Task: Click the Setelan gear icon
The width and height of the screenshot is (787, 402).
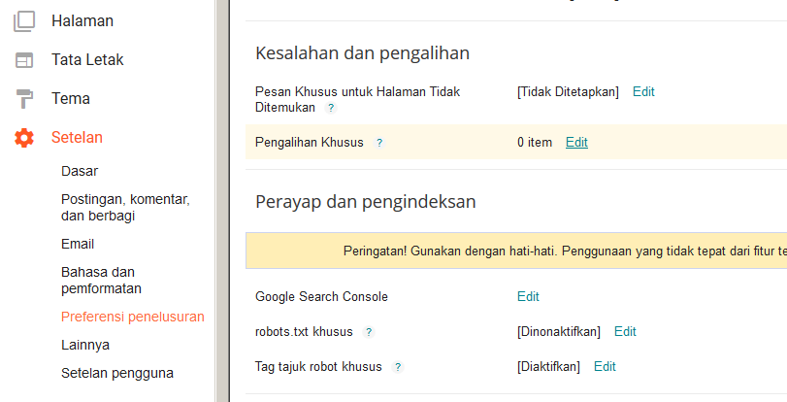Action: [24, 138]
